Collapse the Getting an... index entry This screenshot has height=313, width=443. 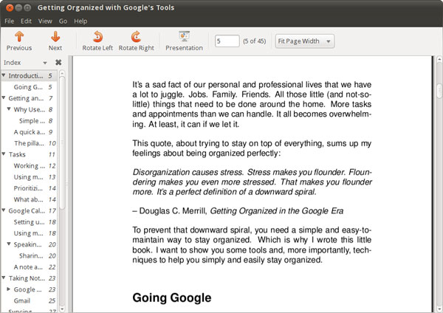(x=4, y=97)
